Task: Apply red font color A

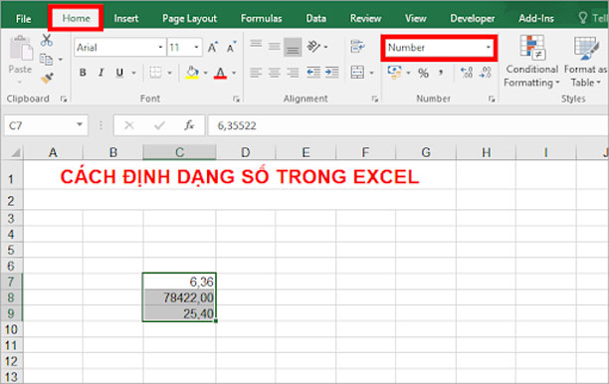Action: pyautogui.click(x=220, y=73)
